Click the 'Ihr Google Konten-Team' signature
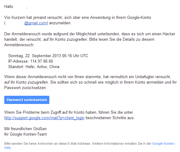The image size is (180, 152). tap(26, 134)
